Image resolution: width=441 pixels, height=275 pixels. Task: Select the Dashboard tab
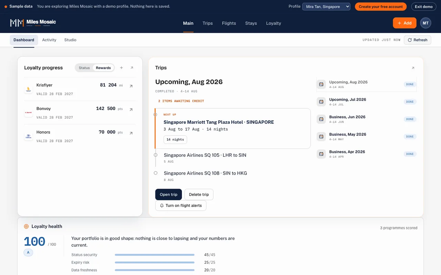pyautogui.click(x=24, y=40)
